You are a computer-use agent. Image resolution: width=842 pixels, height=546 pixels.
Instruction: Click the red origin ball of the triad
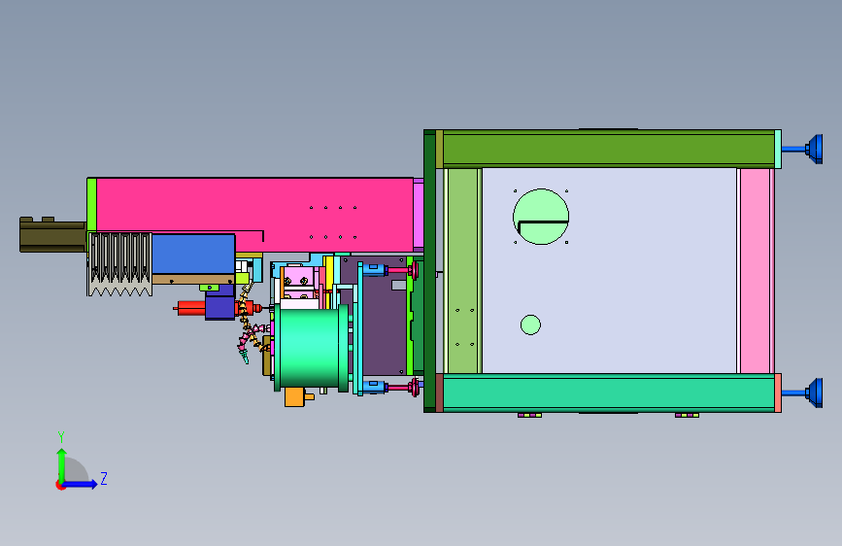[x=60, y=485]
